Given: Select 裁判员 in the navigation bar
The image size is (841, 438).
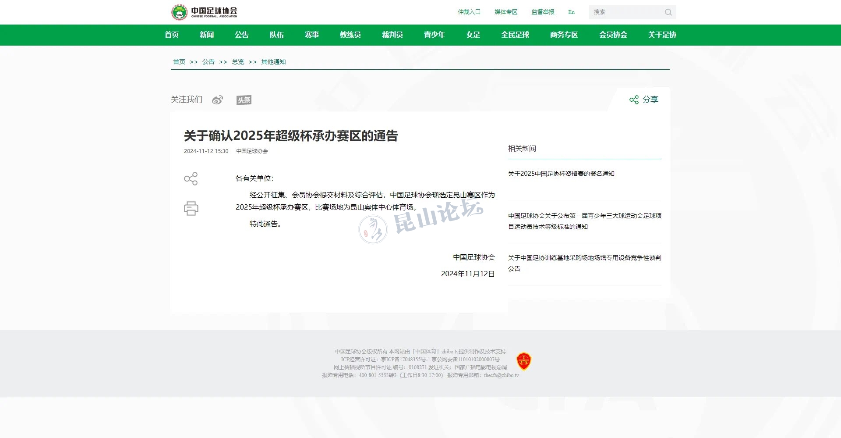Looking at the screenshot, I should (x=392, y=35).
